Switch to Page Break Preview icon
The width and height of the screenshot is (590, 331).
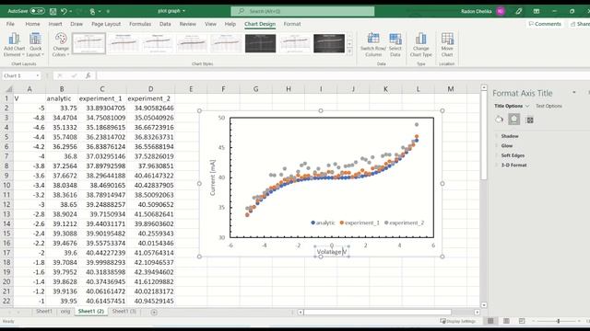[522, 321]
